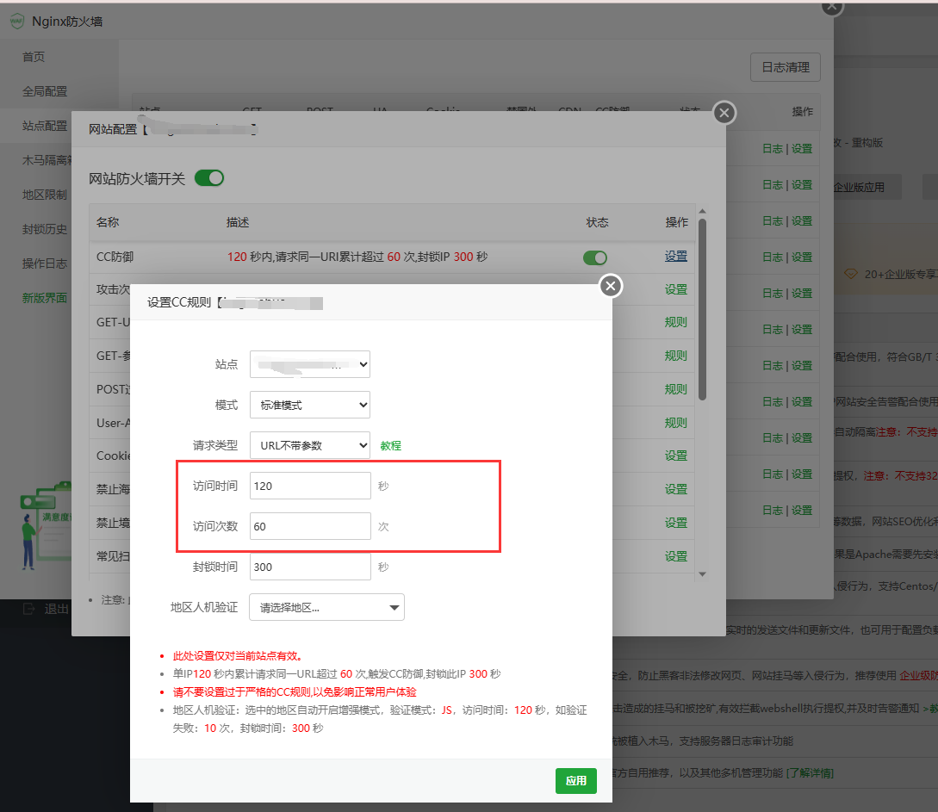Open the 请求类型 dropdown showing URL不带参数

(x=310, y=445)
